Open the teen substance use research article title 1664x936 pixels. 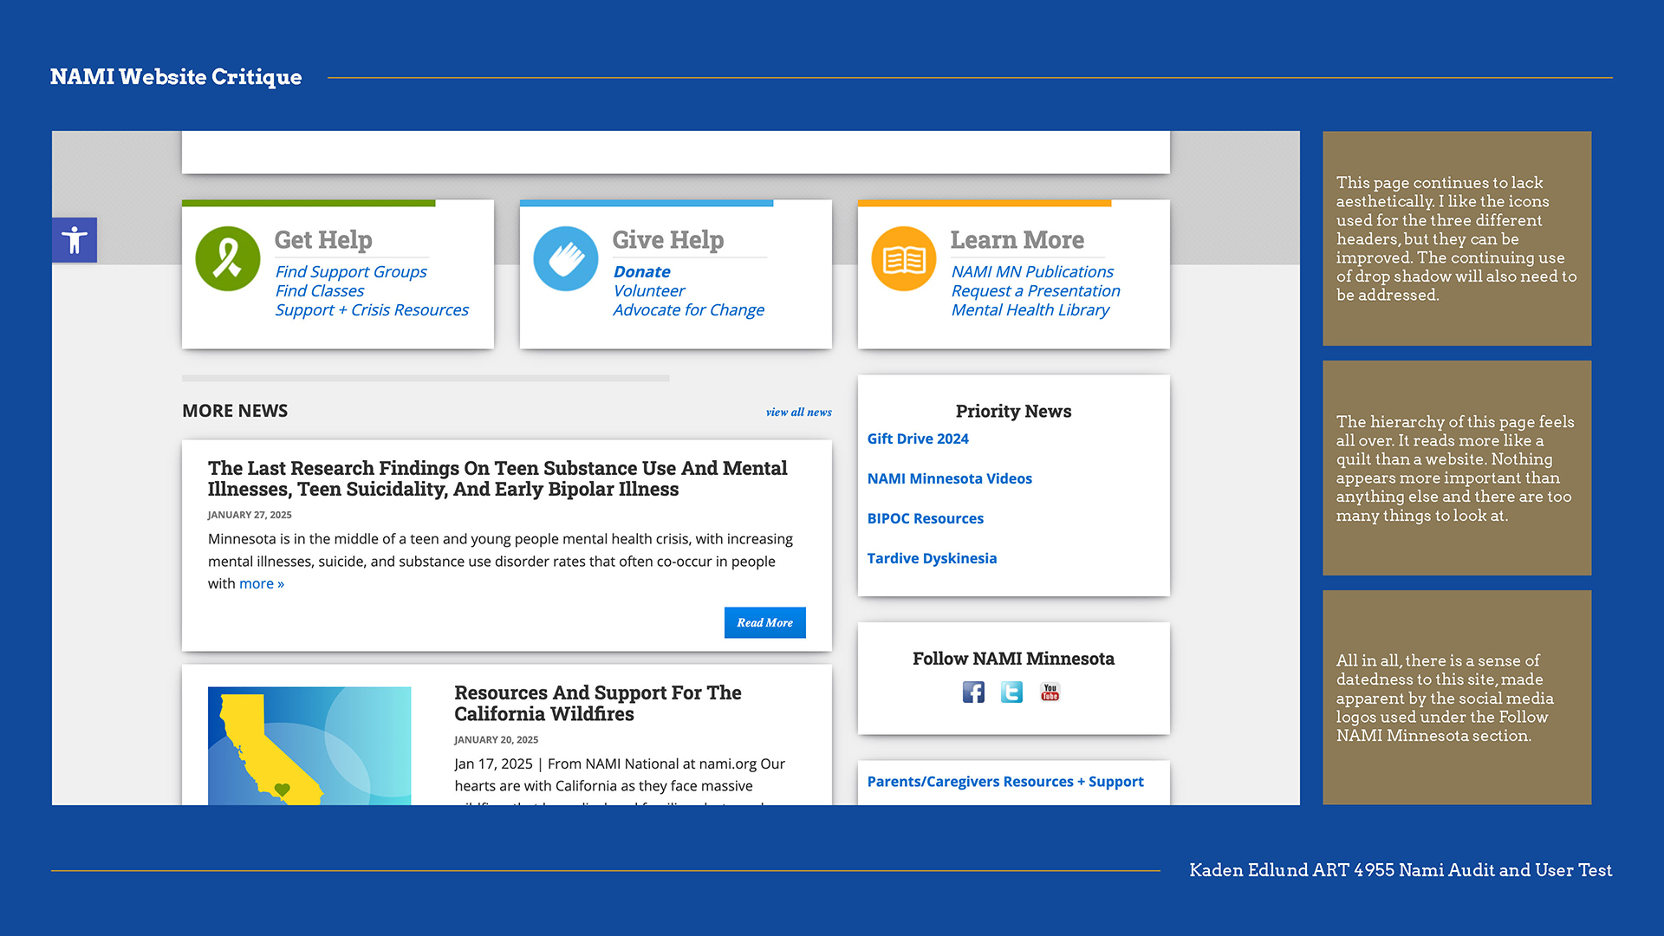pyautogui.click(x=497, y=478)
